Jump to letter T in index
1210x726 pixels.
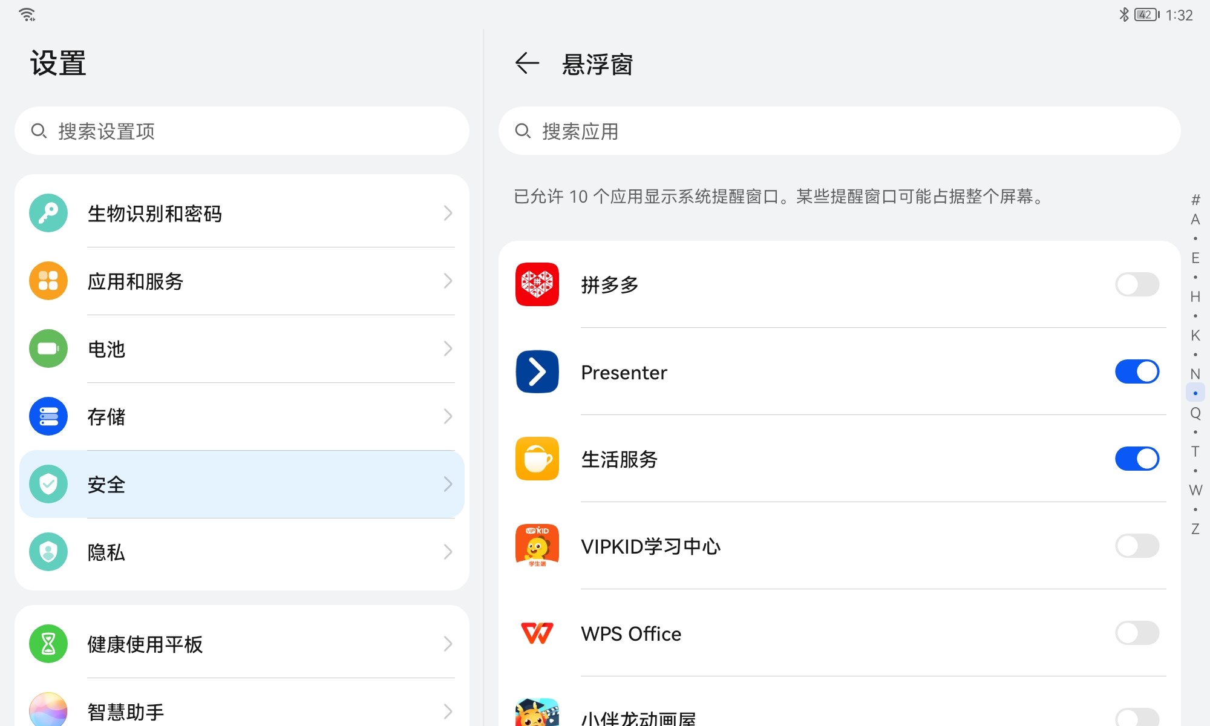[1195, 451]
